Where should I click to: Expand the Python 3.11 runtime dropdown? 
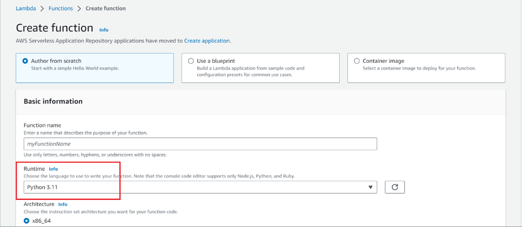(200, 187)
